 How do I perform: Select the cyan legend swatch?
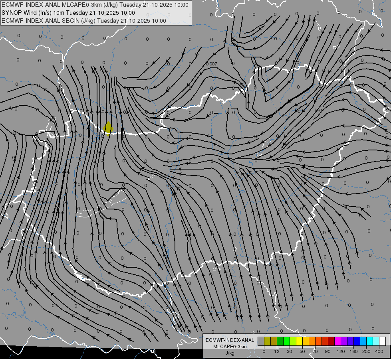tap(370, 341)
